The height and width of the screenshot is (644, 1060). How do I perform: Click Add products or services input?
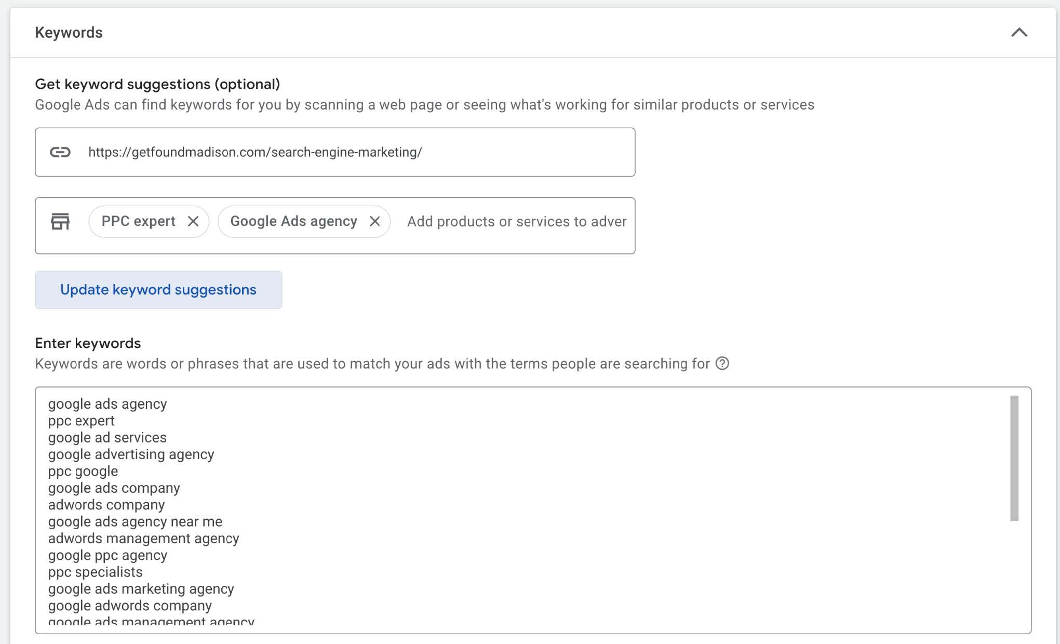(x=517, y=222)
